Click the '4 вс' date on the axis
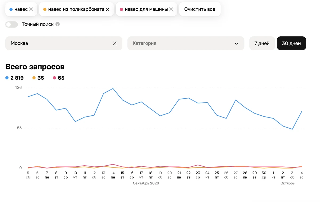 (x=302, y=175)
